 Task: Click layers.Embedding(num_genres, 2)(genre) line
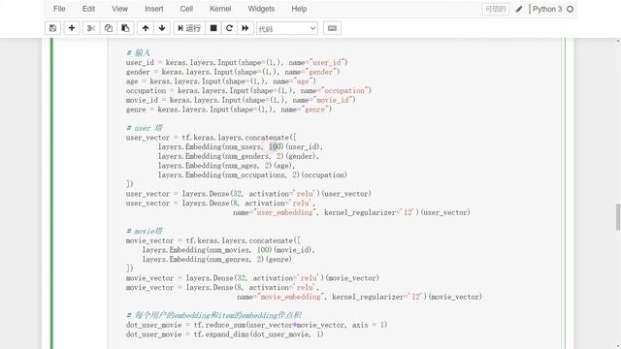(216, 260)
